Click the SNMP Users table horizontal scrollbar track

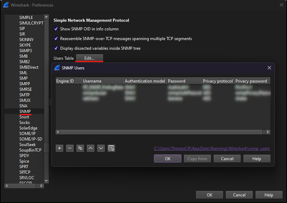161,132
